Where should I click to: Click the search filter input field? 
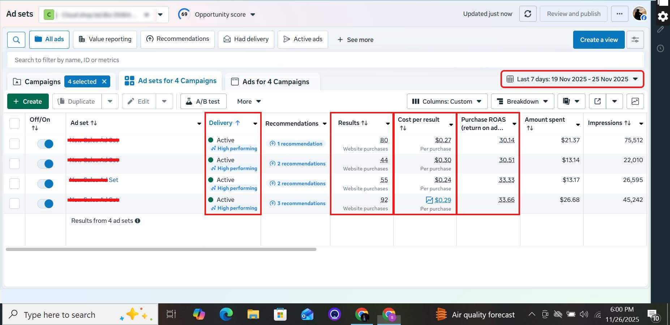click(325, 60)
